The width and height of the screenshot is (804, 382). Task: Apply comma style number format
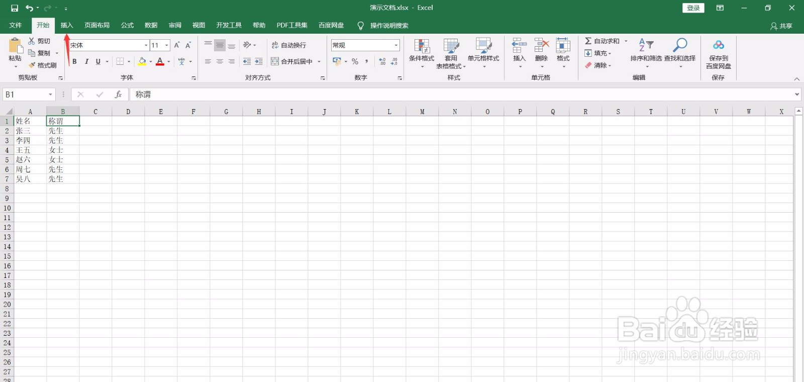tap(367, 61)
